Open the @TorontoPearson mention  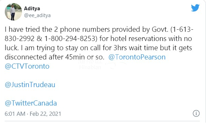[137, 57]
